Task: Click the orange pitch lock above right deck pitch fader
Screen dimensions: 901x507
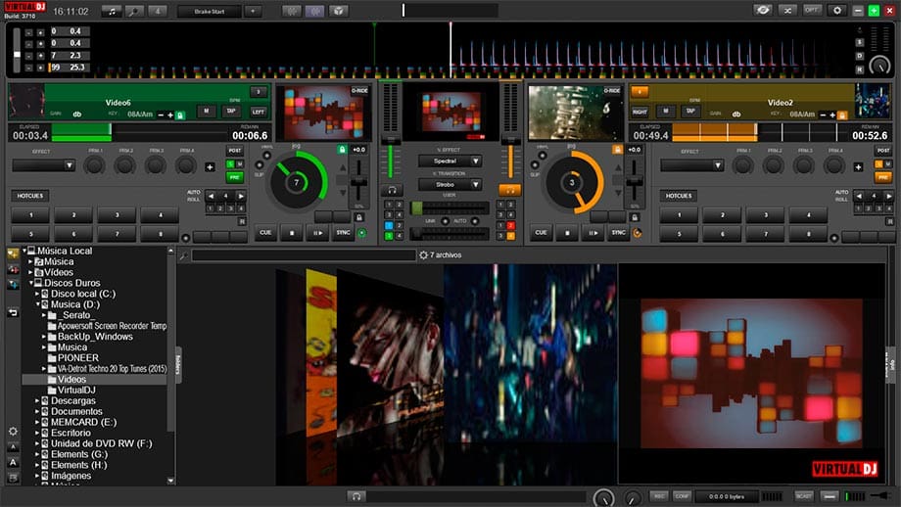Action: click(x=617, y=150)
